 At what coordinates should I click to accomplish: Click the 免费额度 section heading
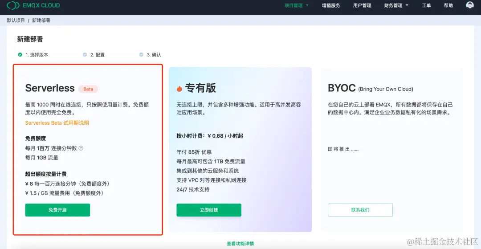point(36,138)
